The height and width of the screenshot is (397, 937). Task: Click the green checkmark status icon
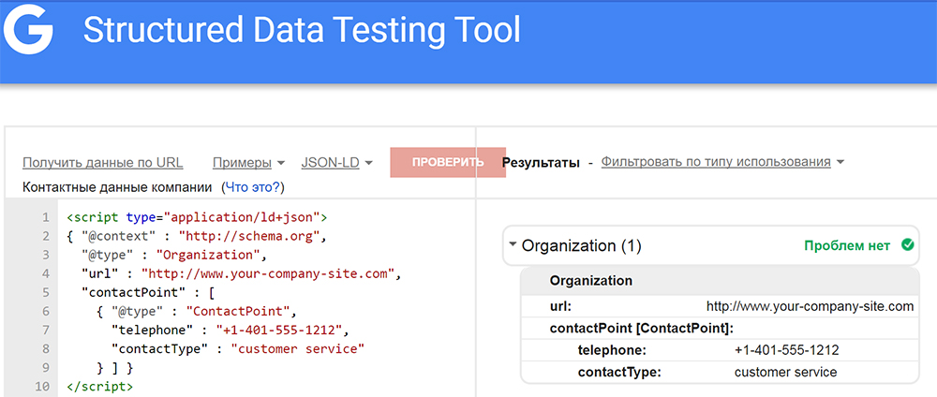[906, 246]
